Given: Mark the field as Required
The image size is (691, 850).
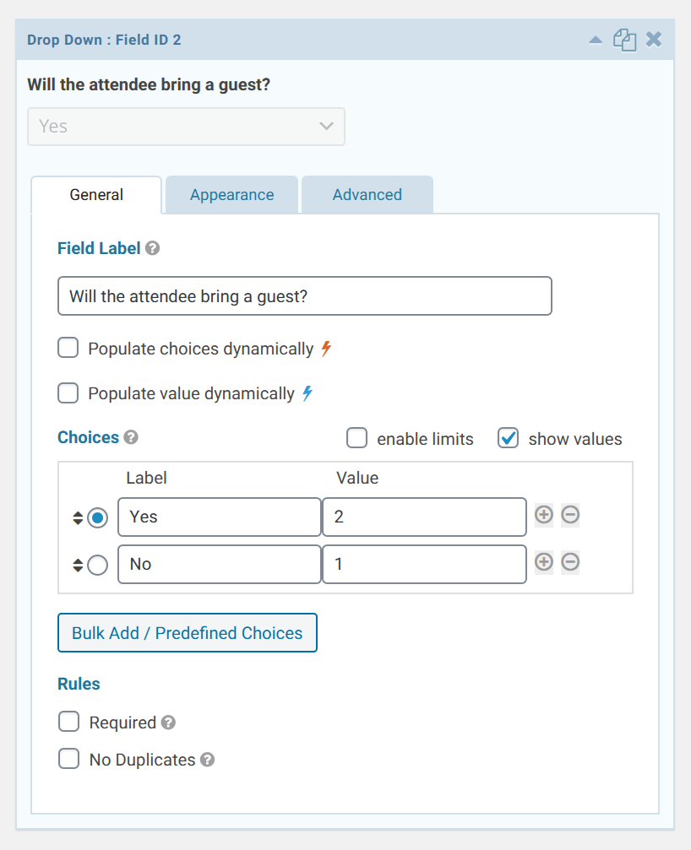Looking at the screenshot, I should 68,721.
